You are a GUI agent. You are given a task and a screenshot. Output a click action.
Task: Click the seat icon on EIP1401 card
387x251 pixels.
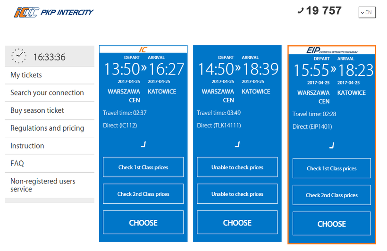[x=332, y=145]
